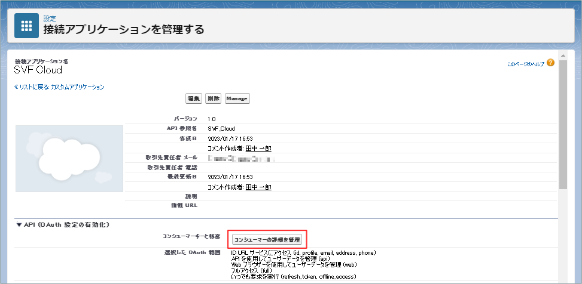Screen dimensions: 582x284
Task: Click the Manage button
Action: 237,99
